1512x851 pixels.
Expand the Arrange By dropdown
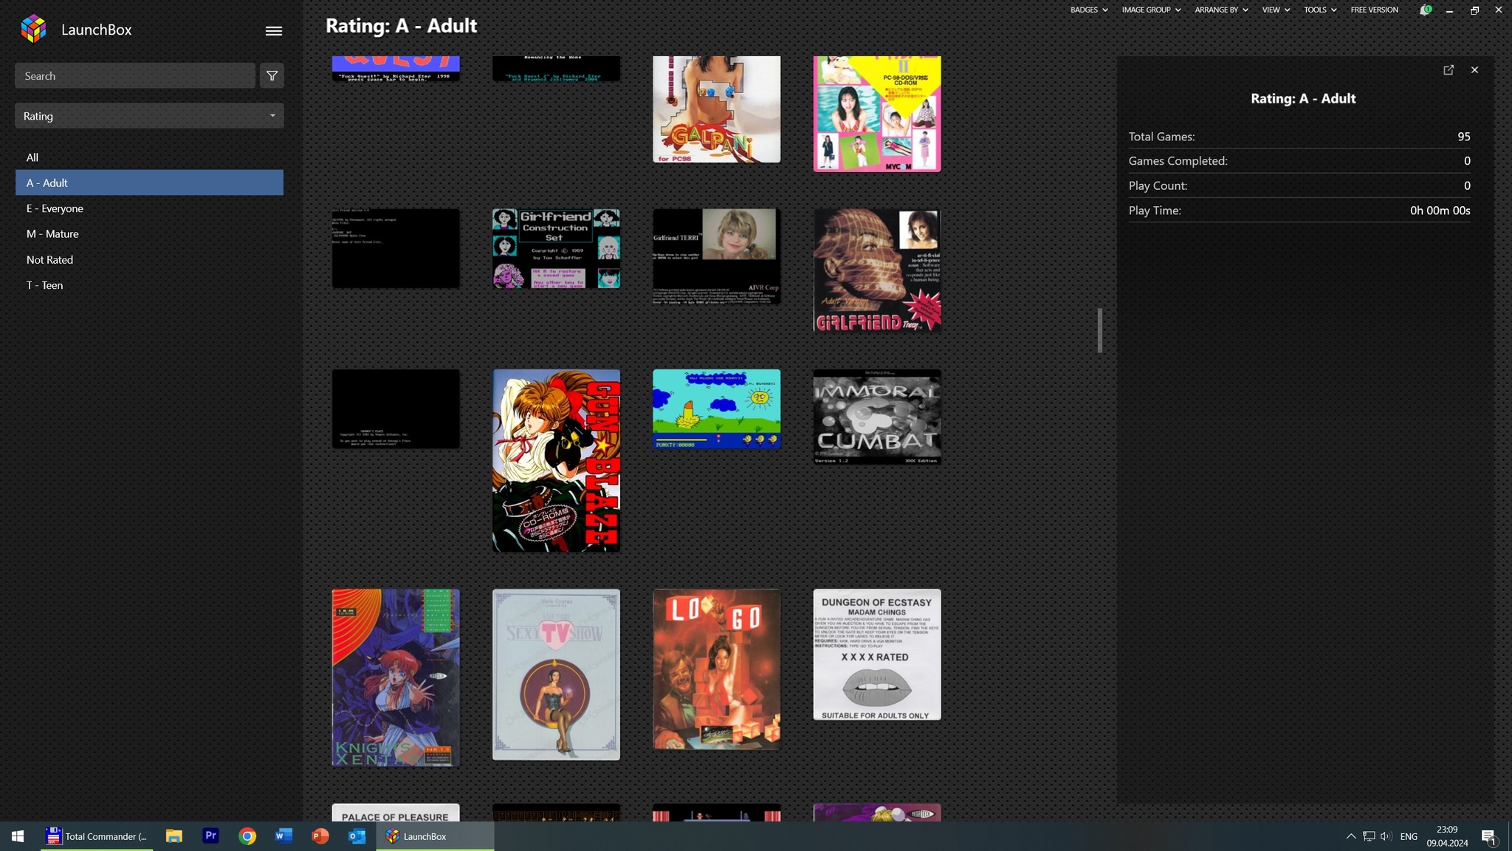pyautogui.click(x=1221, y=10)
